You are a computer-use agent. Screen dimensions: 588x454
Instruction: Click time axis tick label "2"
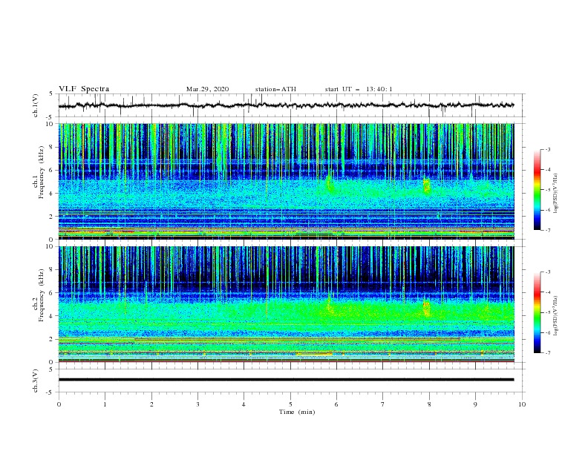151,404
